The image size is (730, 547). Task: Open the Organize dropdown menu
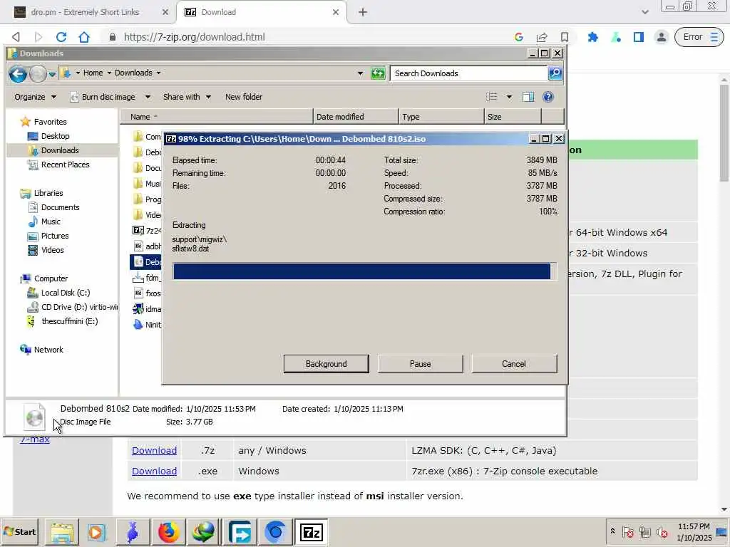(35, 97)
